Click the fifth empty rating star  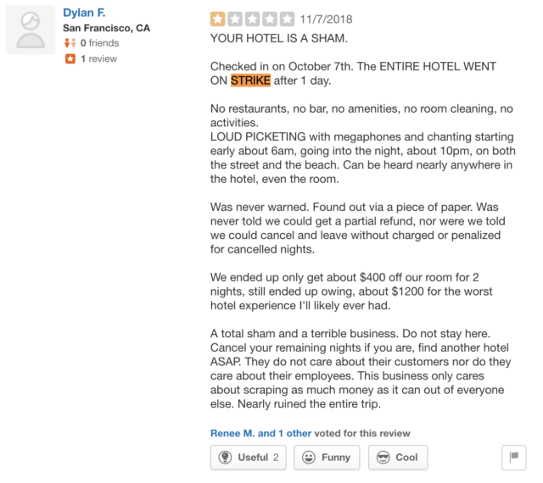point(287,19)
